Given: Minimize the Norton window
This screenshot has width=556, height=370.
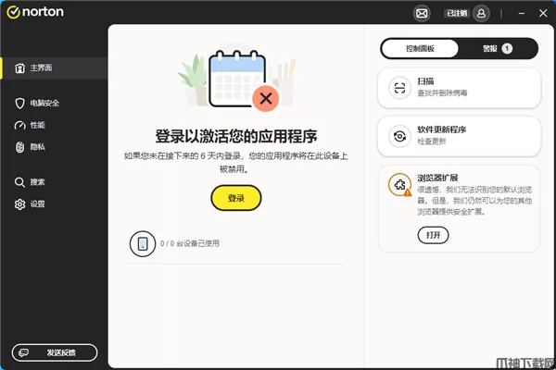Looking at the screenshot, I should click(521, 14).
